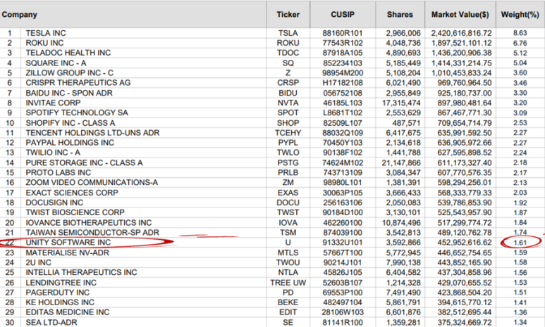545x327 pixels.
Task: Click market value 2,420,616,816.72
Action: [x=461, y=33]
